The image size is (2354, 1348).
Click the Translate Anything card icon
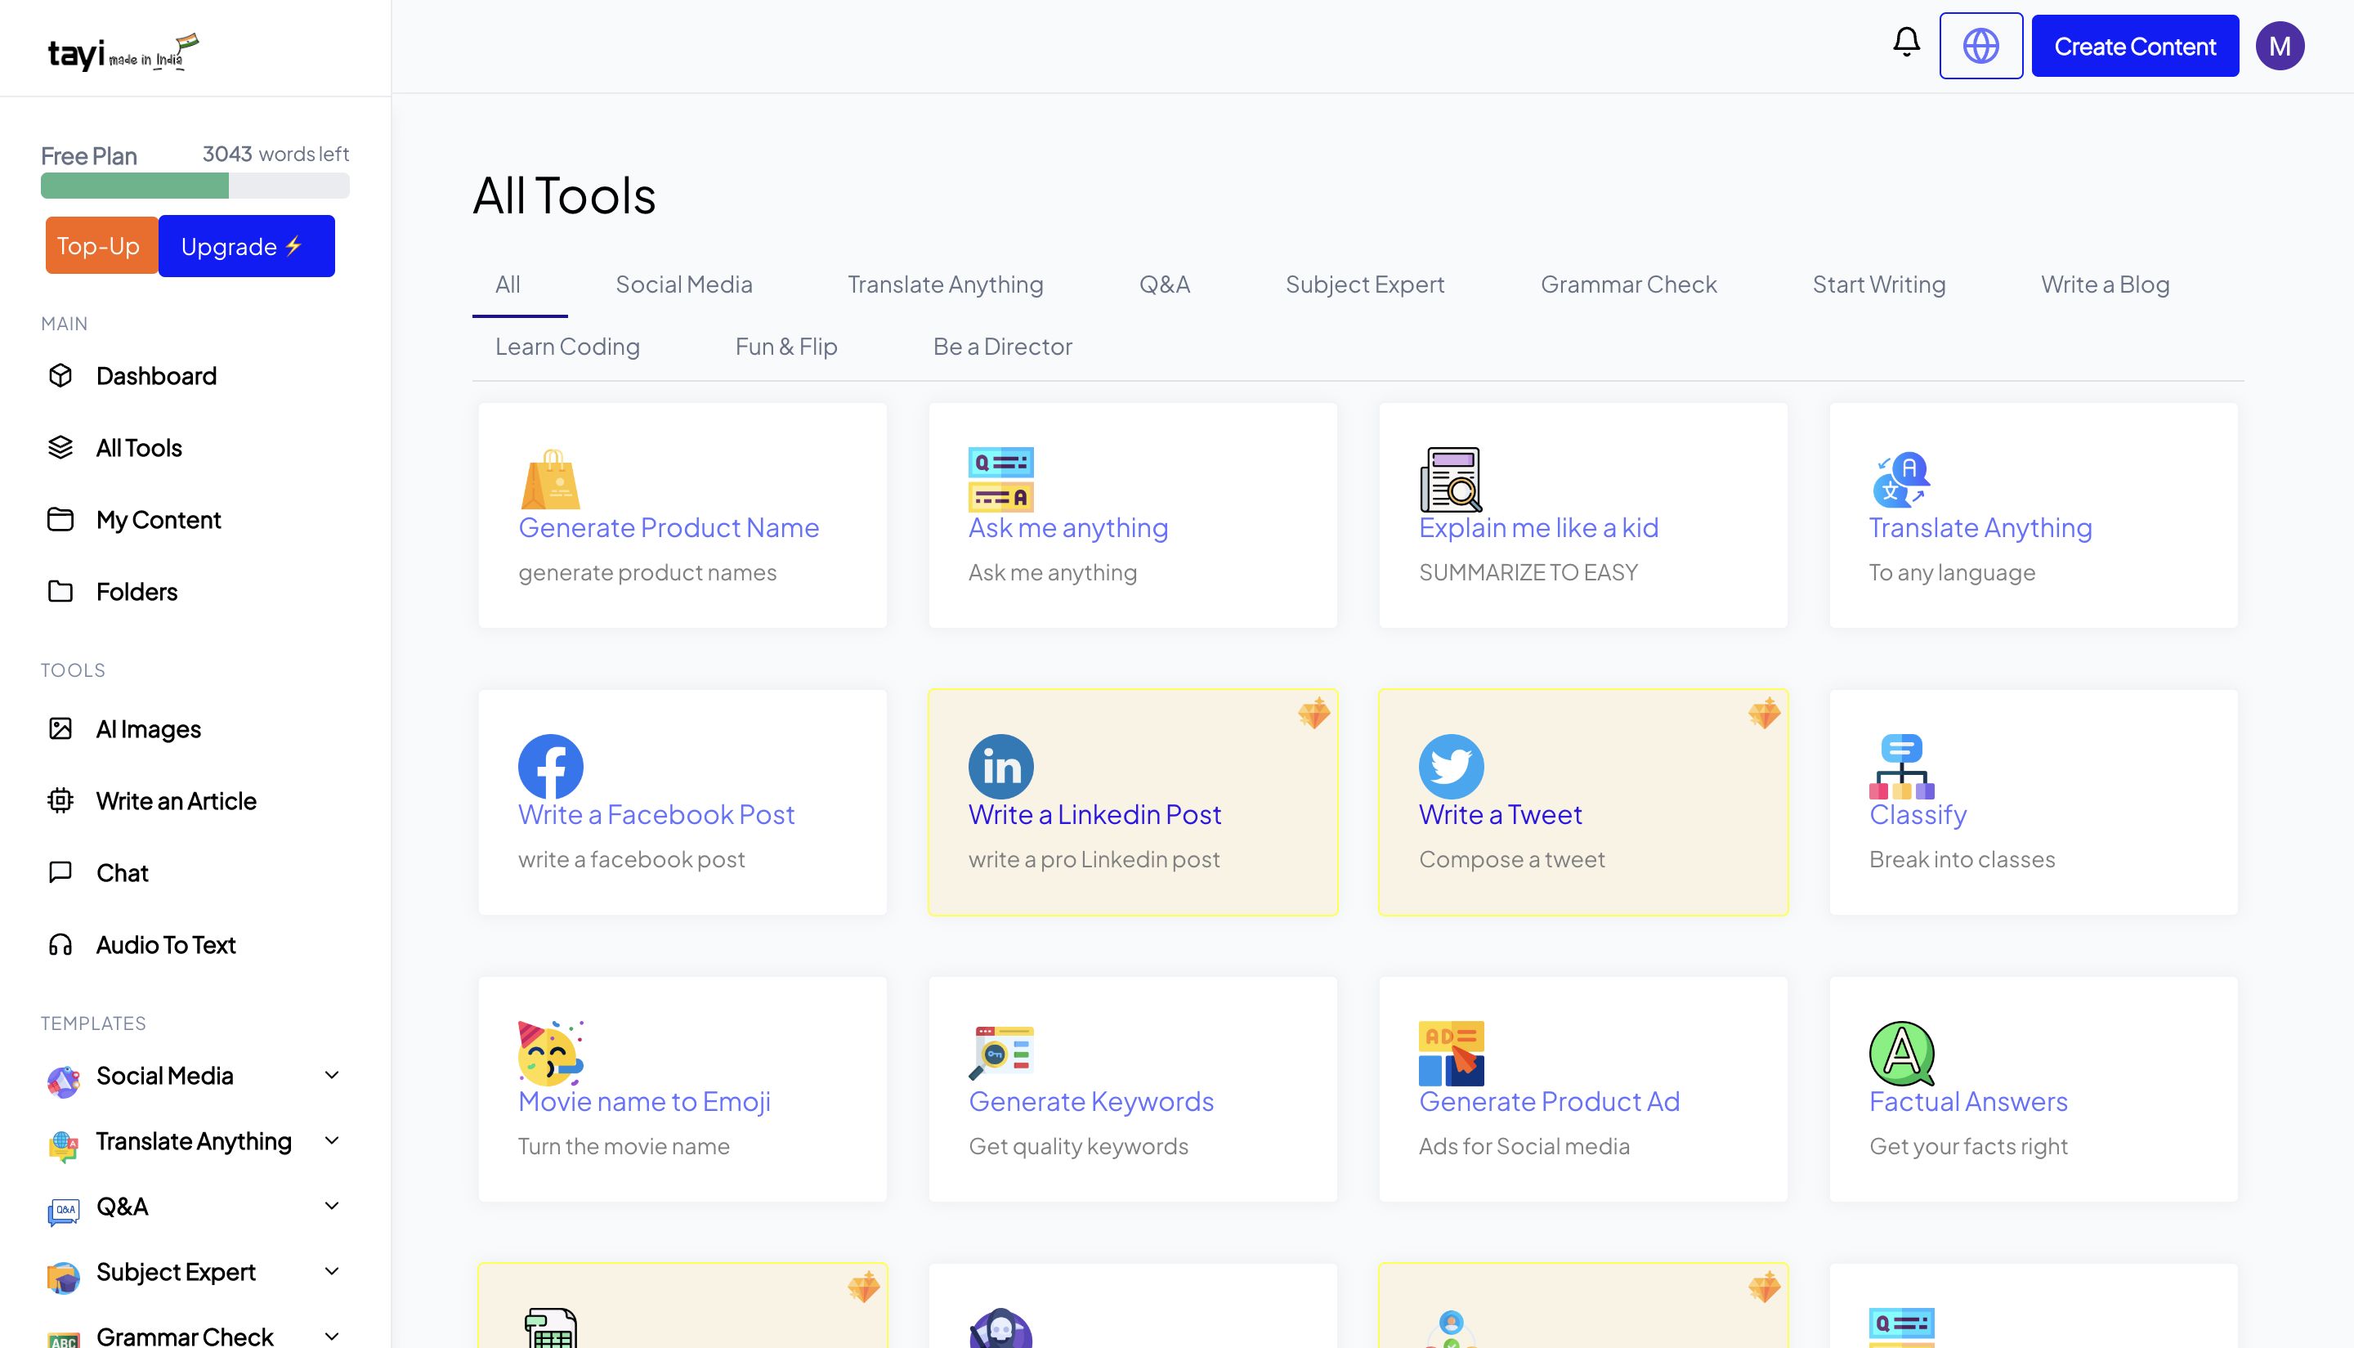tap(1900, 480)
